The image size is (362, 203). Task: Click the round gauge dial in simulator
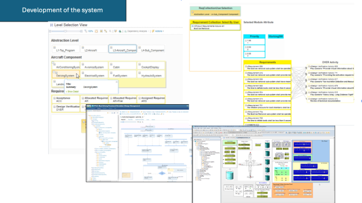pyautogui.click(x=278, y=145)
